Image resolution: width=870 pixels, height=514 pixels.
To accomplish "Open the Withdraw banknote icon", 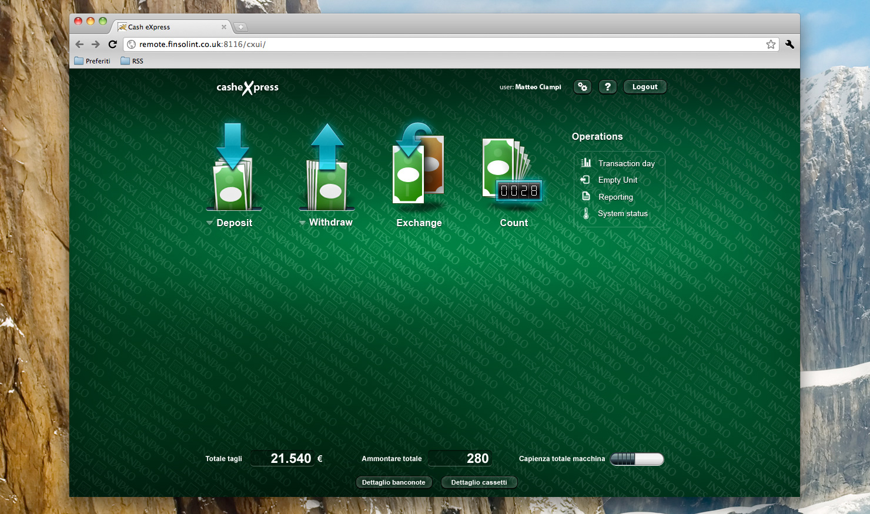I will click(327, 167).
